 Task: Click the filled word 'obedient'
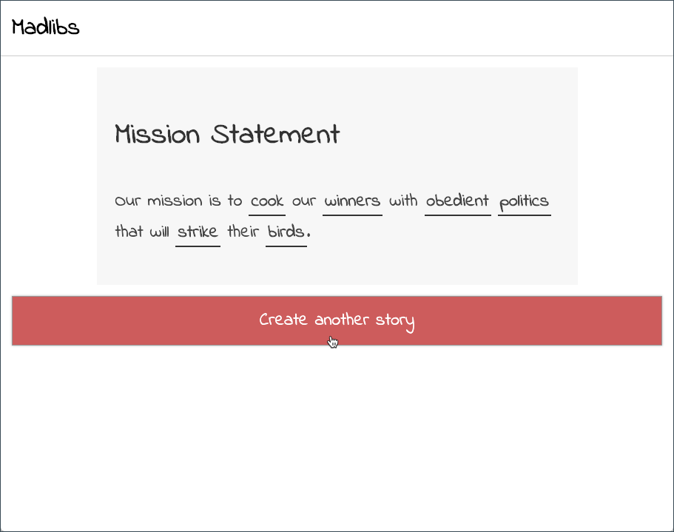[457, 201]
